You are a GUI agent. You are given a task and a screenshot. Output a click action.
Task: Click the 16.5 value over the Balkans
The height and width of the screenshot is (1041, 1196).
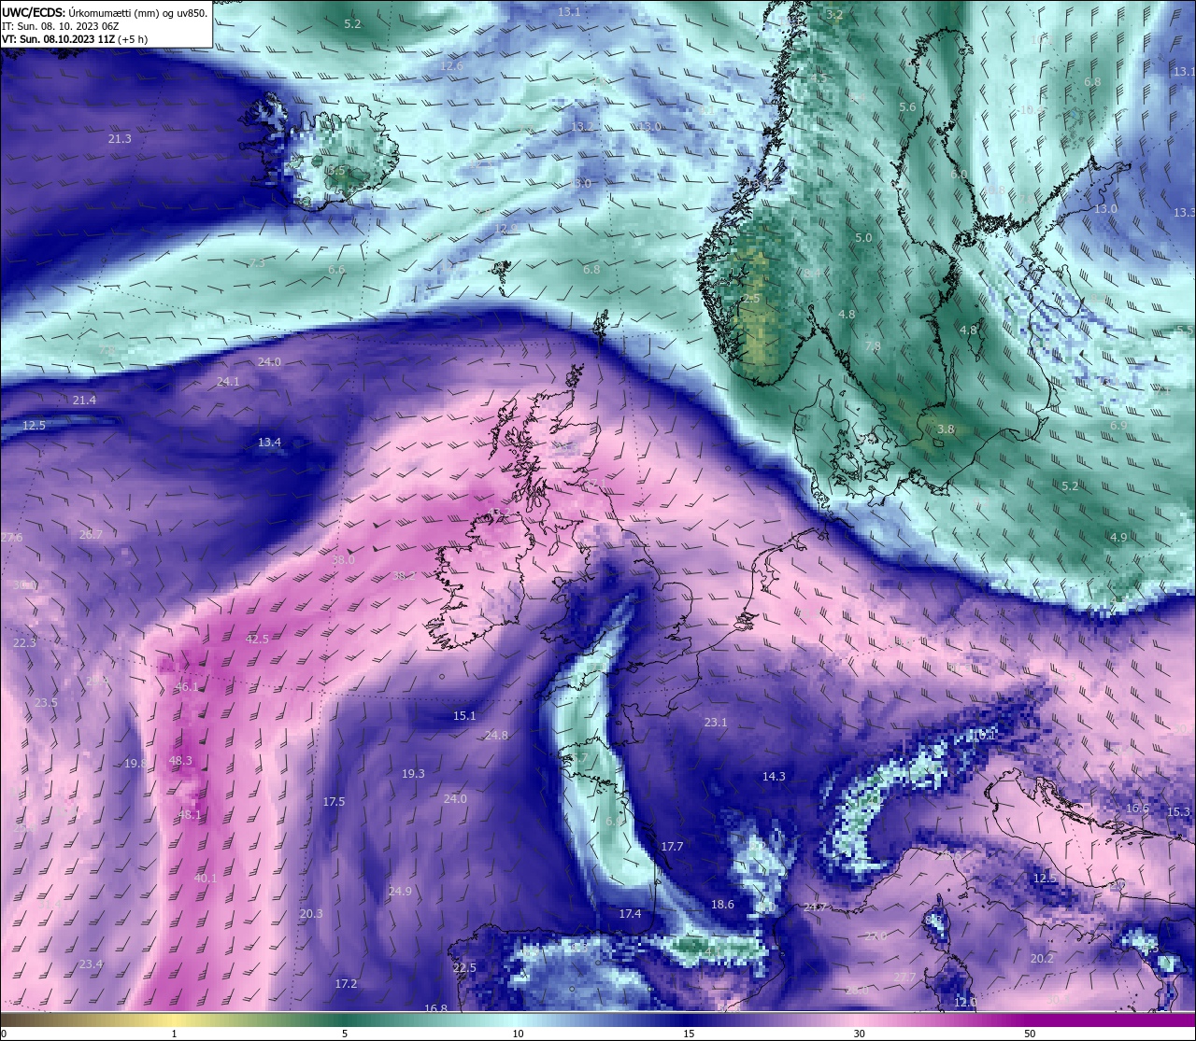coord(1137,809)
